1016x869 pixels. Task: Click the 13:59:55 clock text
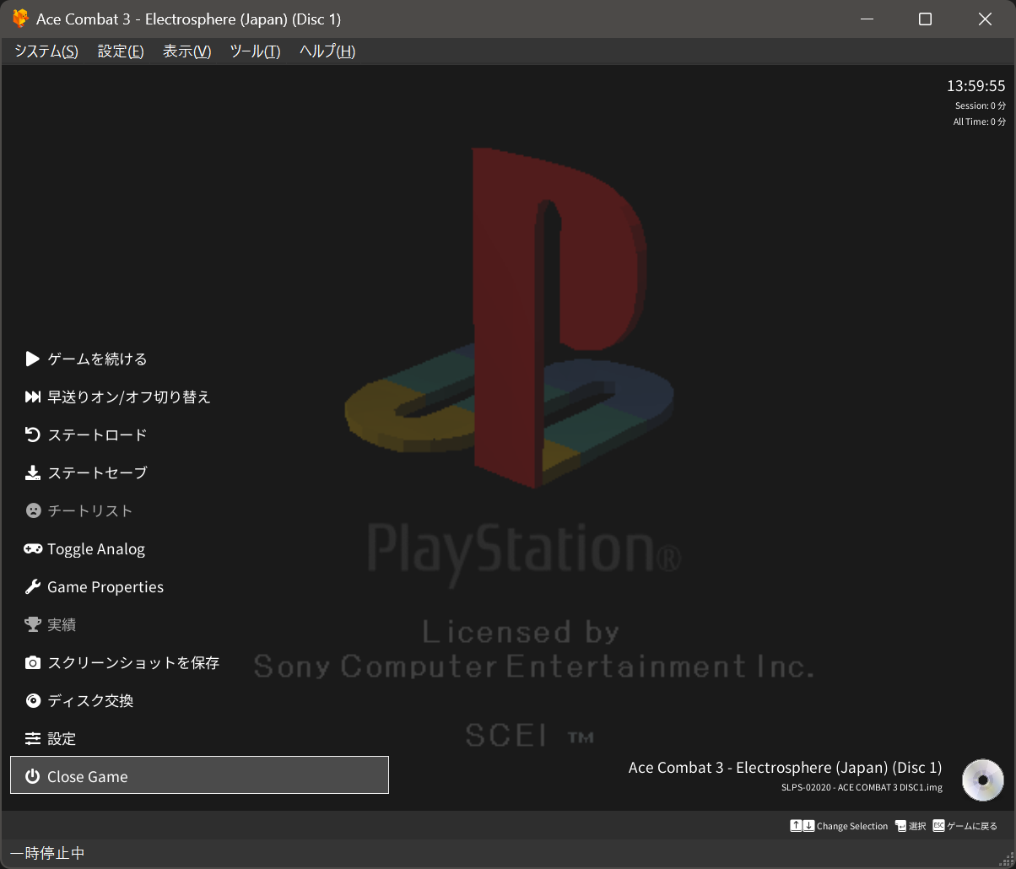pyautogui.click(x=976, y=86)
